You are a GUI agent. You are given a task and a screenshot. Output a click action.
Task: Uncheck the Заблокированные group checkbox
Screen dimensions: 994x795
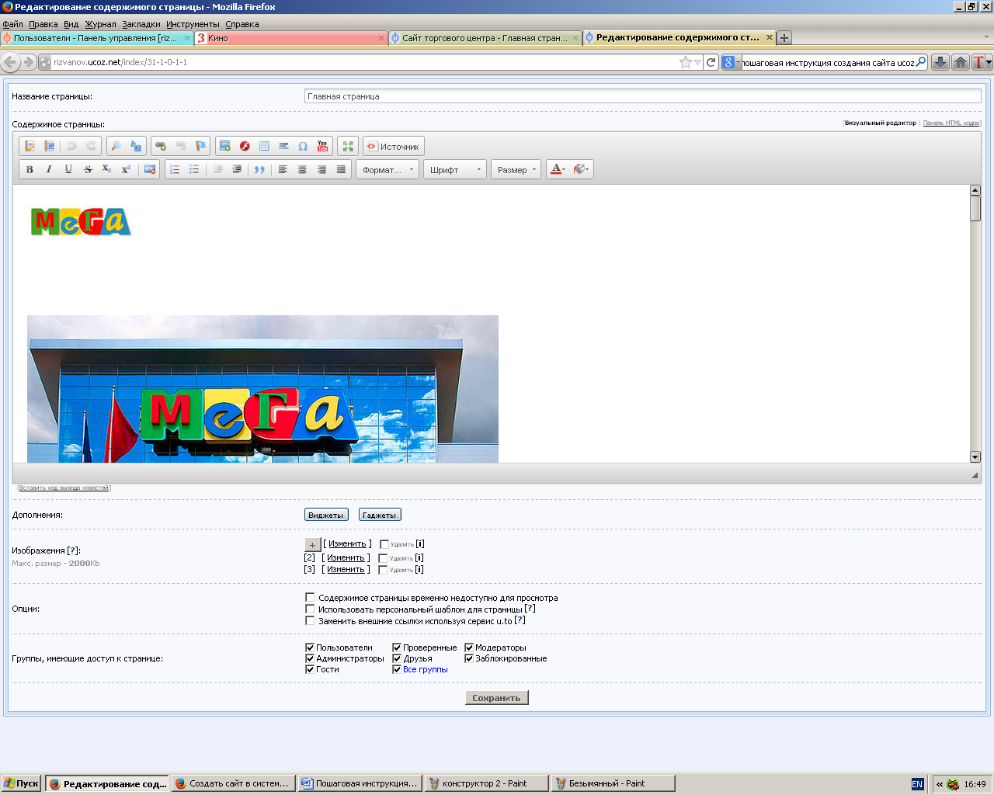click(x=469, y=658)
